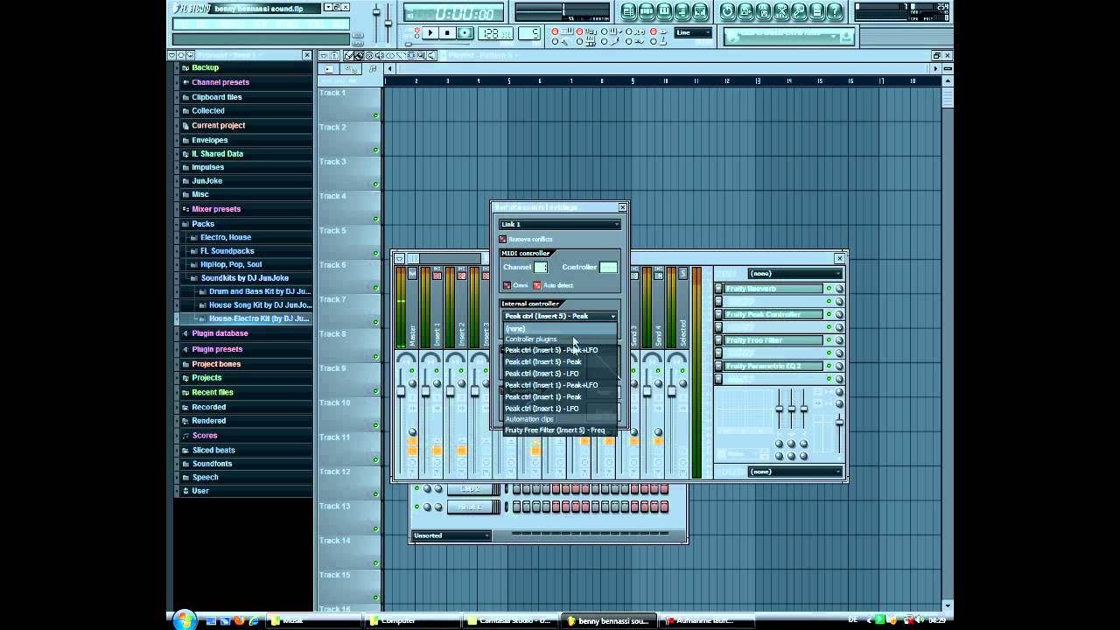Select the Fruity Reeverb effect slot
This screenshot has width=1120, height=630.
773,289
